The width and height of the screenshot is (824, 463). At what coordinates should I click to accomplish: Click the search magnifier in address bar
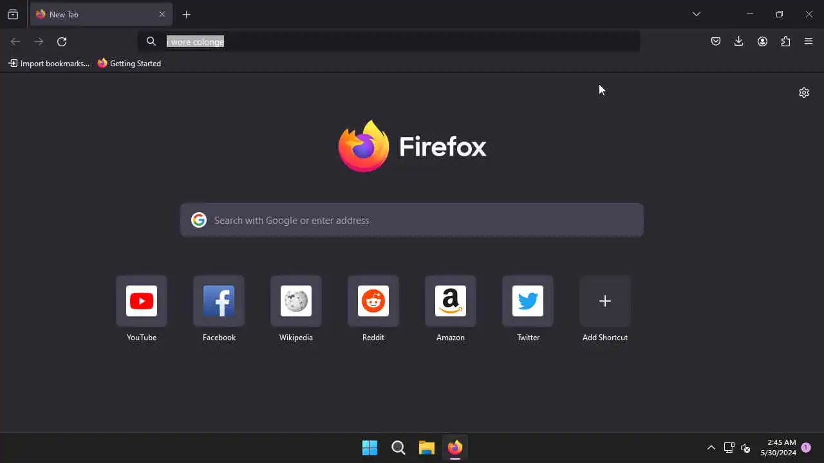point(151,41)
